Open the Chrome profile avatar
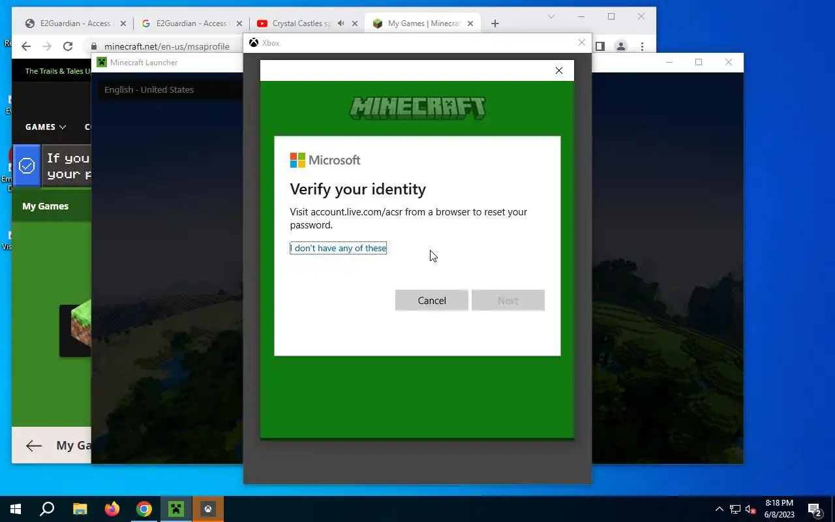This screenshot has height=522, width=835. tap(621, 46)
